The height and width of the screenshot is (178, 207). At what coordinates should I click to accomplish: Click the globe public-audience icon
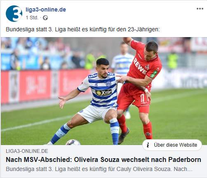(45, 18)
